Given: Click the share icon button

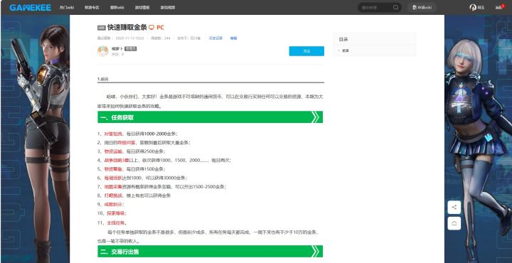Looking at the screenshot, I should click(454, 208).
